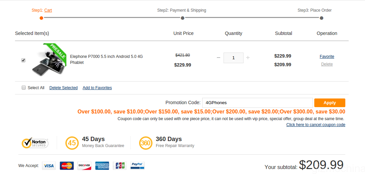Screen dimensions: 365x174
Task: Click the Discover card icon
Action: [x=84, y=166]
